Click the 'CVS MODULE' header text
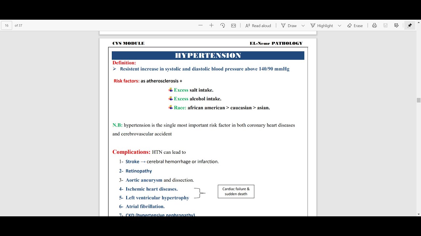Screen dimensions: 421x236 [x=128, y=43]
